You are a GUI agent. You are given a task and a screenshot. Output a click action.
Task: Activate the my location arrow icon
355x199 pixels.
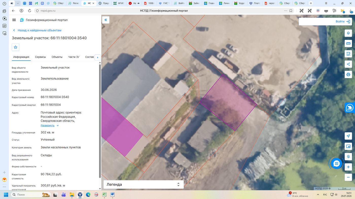click(348, 136)
